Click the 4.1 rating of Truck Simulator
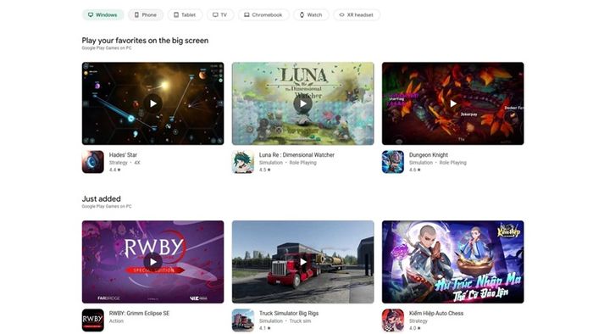The height and width of the screenshot is (334, 593). coord(264,328)
